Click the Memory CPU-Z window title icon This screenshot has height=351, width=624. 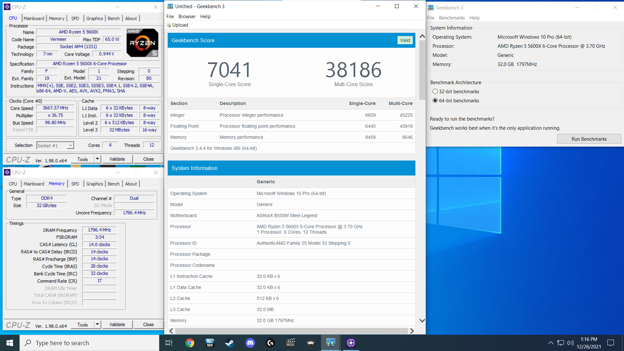pos(7,172)
